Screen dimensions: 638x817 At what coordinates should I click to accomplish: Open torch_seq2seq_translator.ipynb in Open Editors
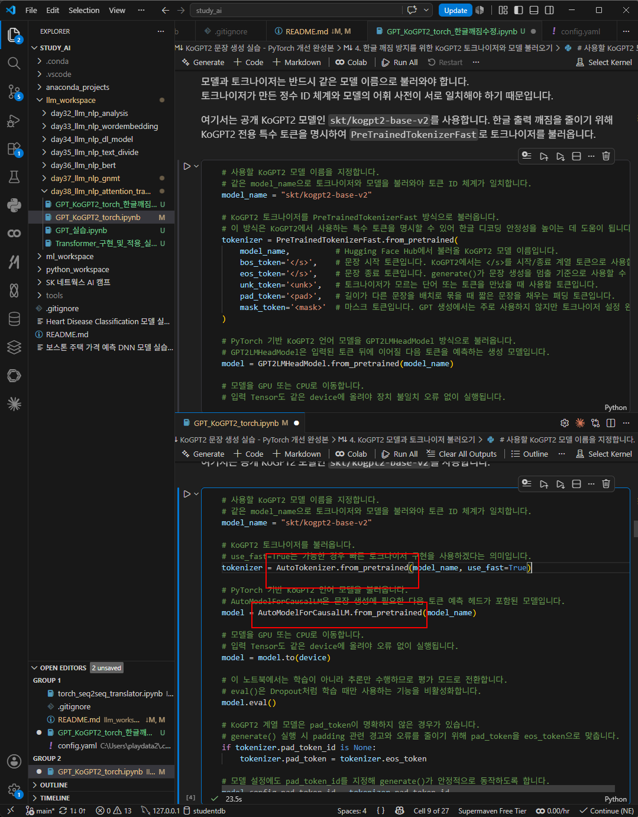pos(110,693)
